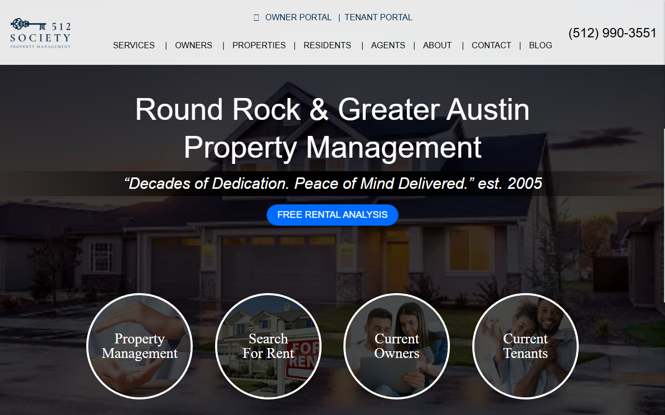
Task: Select the Search For Rent circle
Action: point(268,346)
